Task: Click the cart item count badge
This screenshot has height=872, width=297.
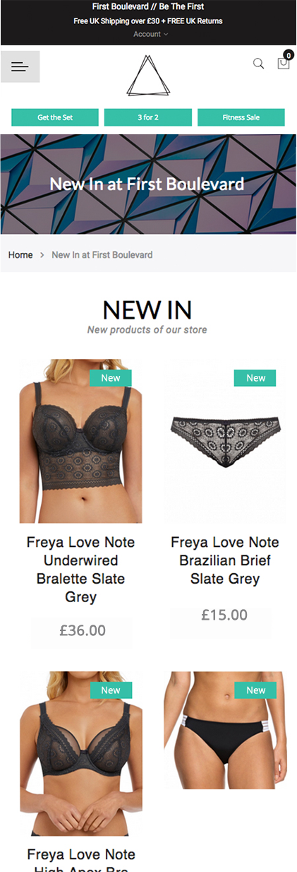Action: pyautogui.click(x=288, y=54)
